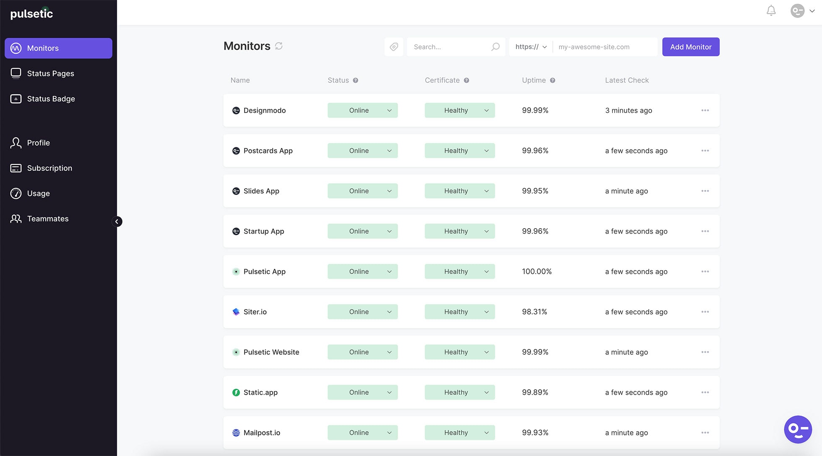Click the bell notification icon
This screenshot has height=456, width=822.
tap(771, 10)
